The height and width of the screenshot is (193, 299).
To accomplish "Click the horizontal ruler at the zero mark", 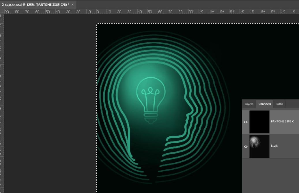I will point(97,12).
